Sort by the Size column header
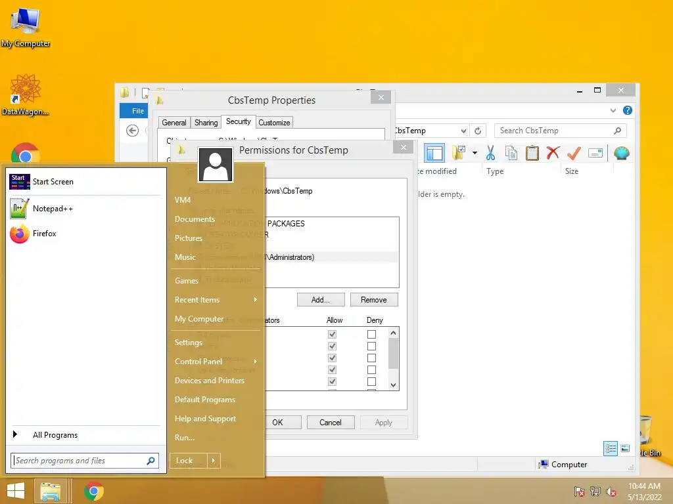Screen dimensions: 673x504 pos(572,171)
